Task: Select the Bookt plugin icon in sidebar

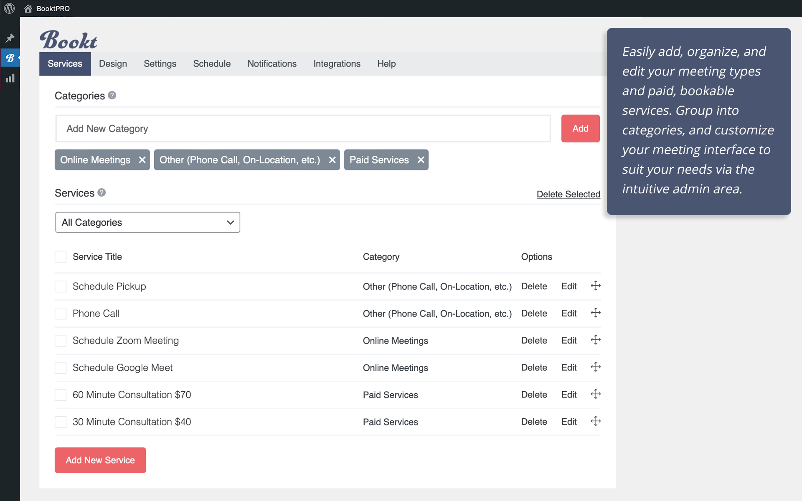Action: pyautogui.click(x=10, y=58)
